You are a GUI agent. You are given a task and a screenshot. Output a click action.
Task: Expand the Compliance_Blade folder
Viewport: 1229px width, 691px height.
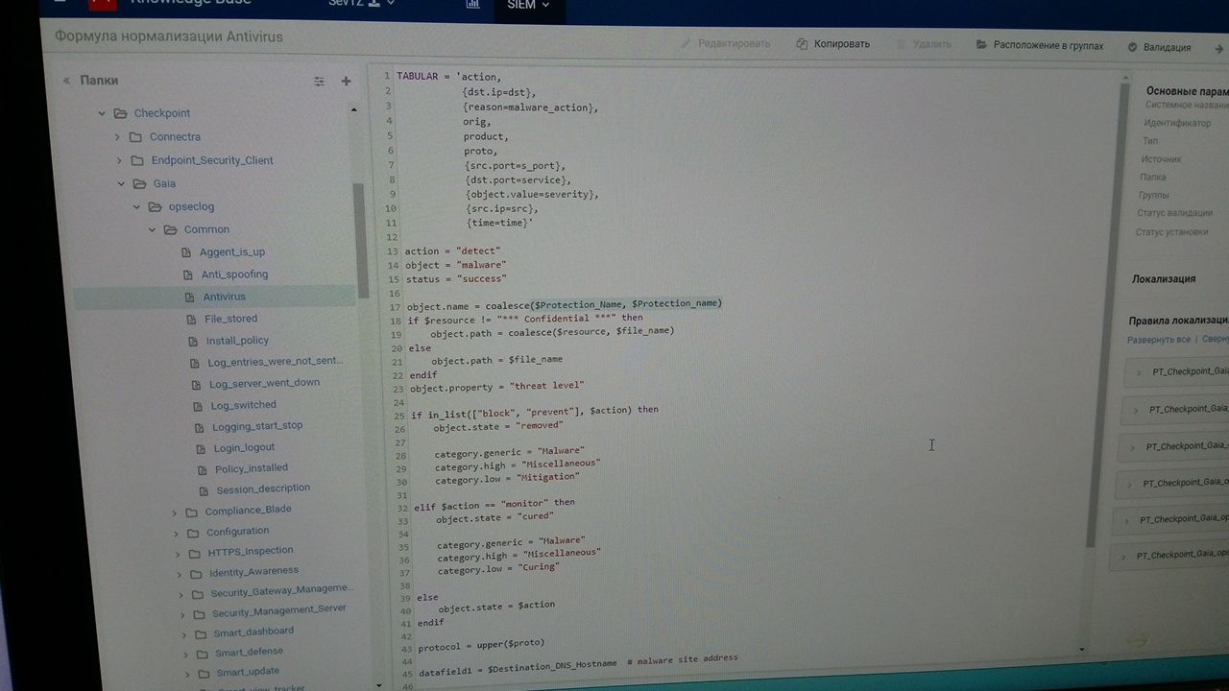point(174,512)
